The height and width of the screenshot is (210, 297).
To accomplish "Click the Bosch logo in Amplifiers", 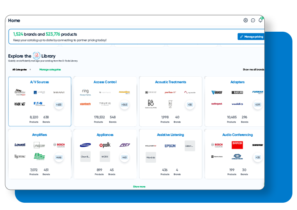I will pos(59,145).
